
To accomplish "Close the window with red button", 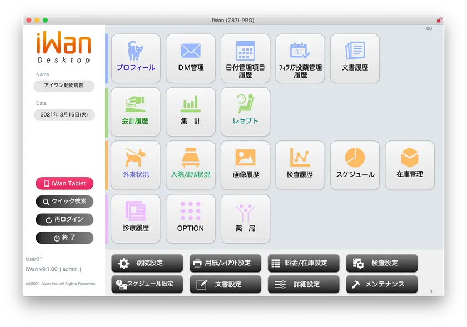I will (x=29, y=20).
